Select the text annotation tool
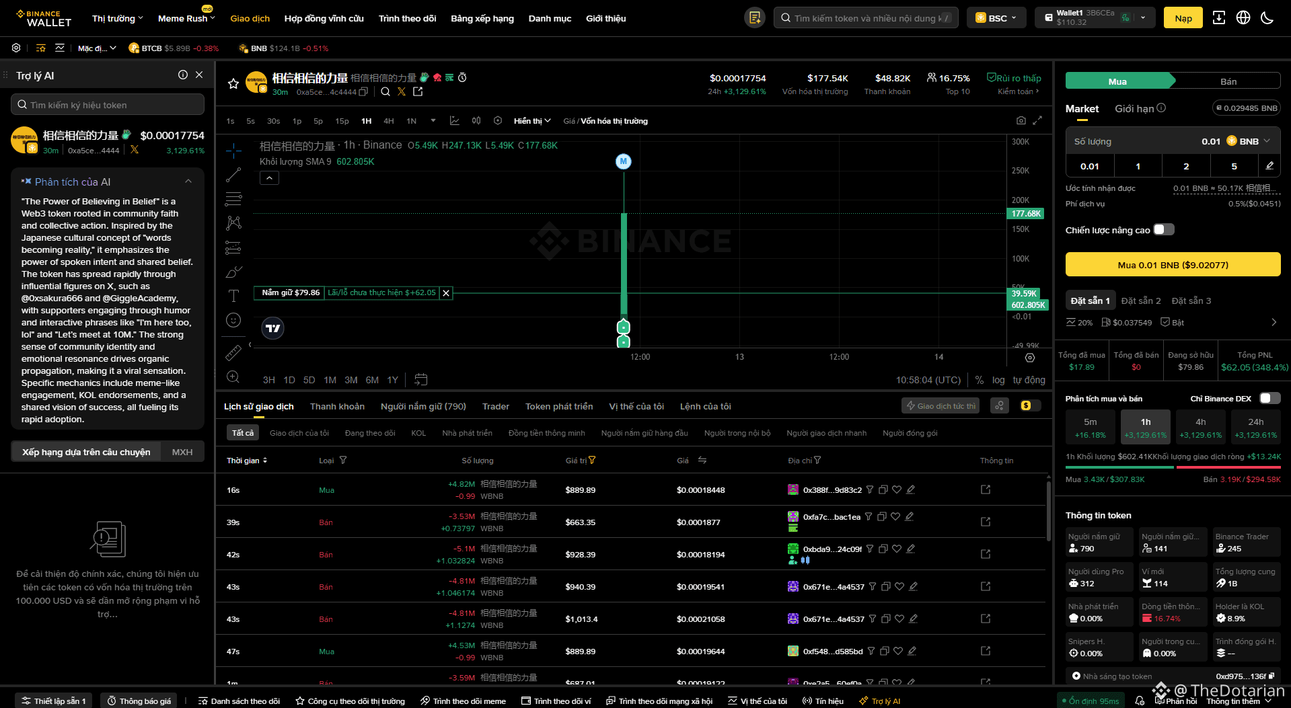 click(x=233, y=296)
